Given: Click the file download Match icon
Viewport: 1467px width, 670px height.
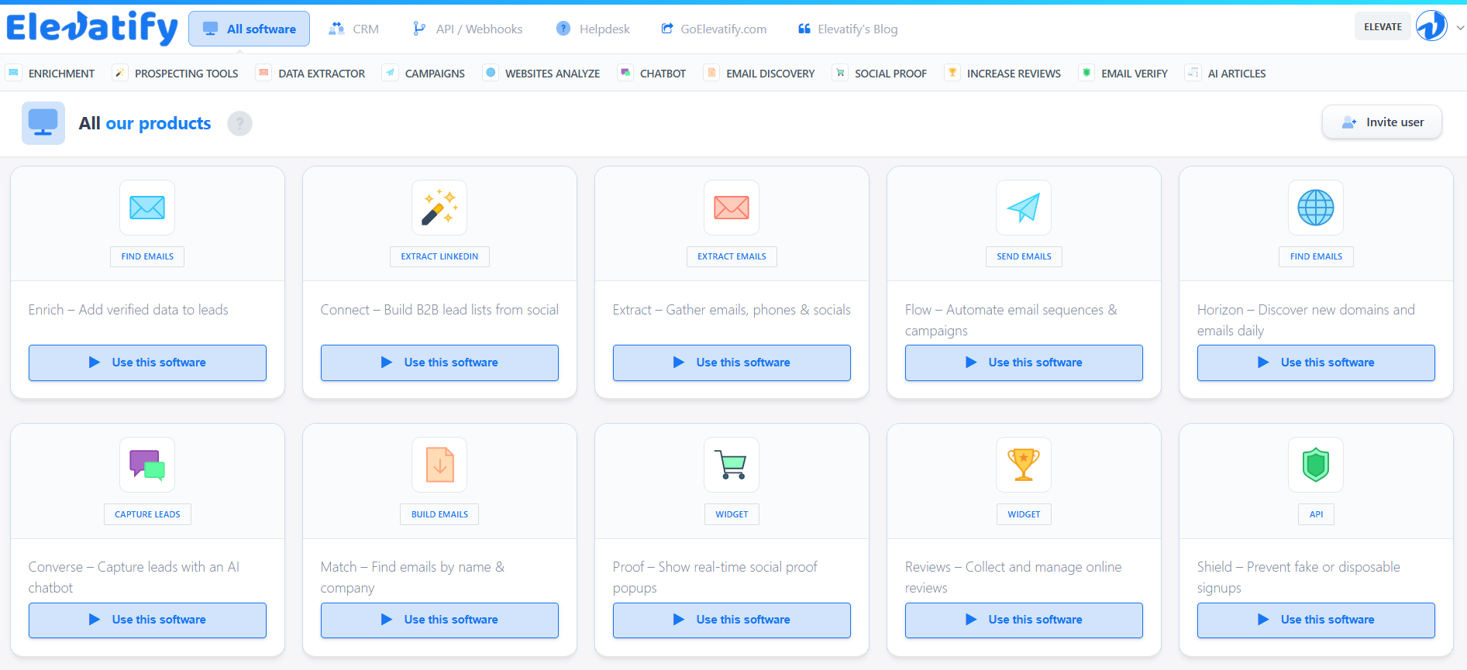Looking at the screenshot, I should [x=439, y=465].
